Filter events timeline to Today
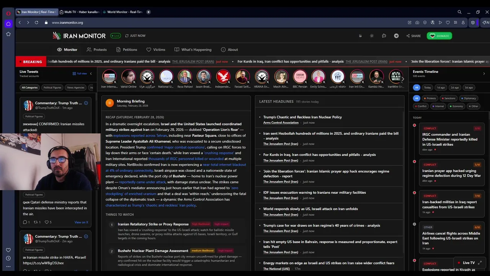Viewport: 490px width, 276px height. (x=428, y=87)
